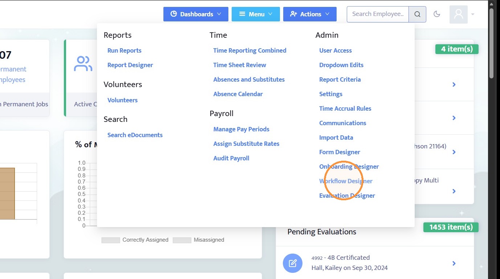Screen dimensions: 500x279
Task: Open the Run Reports link
Action: coord(125,50)
